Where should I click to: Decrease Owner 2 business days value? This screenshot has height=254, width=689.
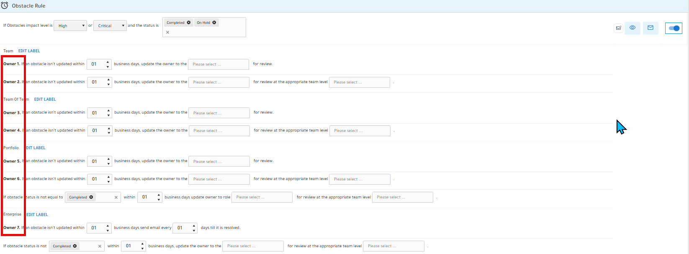[108, 84]
